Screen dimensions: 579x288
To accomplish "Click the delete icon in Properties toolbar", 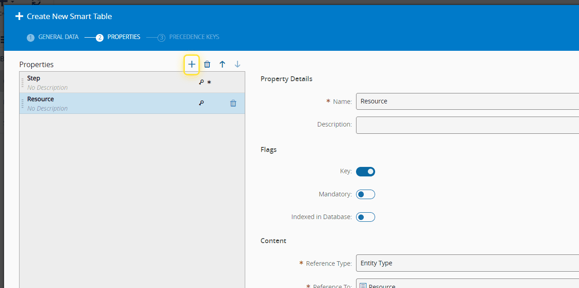I will click(x=207, y=64).
